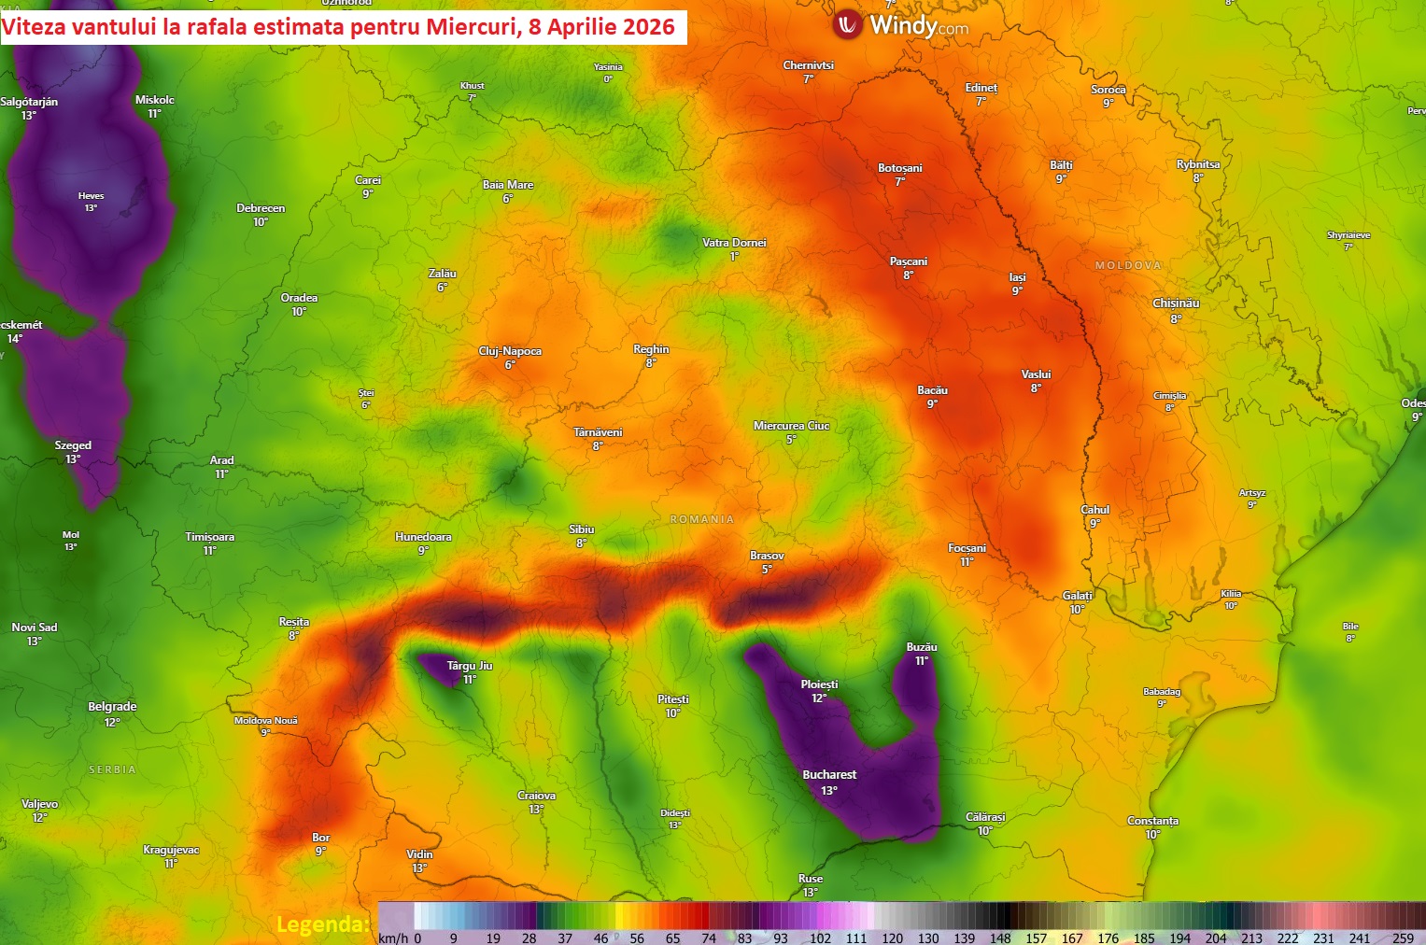Image resolution: width=1426 pixels, height=945 pixels.
Task: Select the Constanța city label
Action: point(1152,821)
